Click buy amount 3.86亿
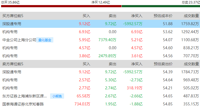This screenshot has height=107, width=200. pyautogui.click(x=84, y=56)
